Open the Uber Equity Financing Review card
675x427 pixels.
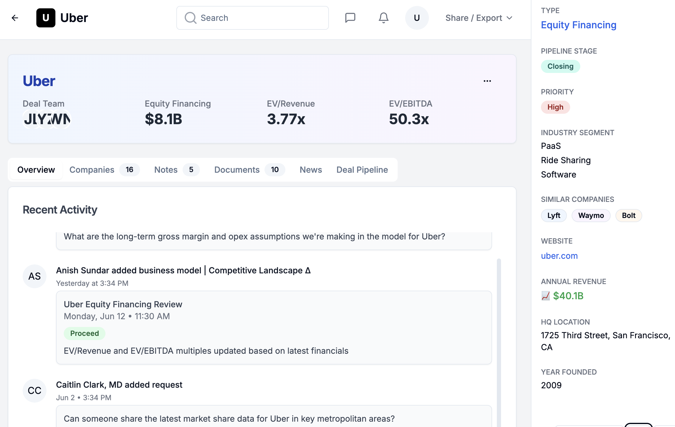tap(274, 328)
